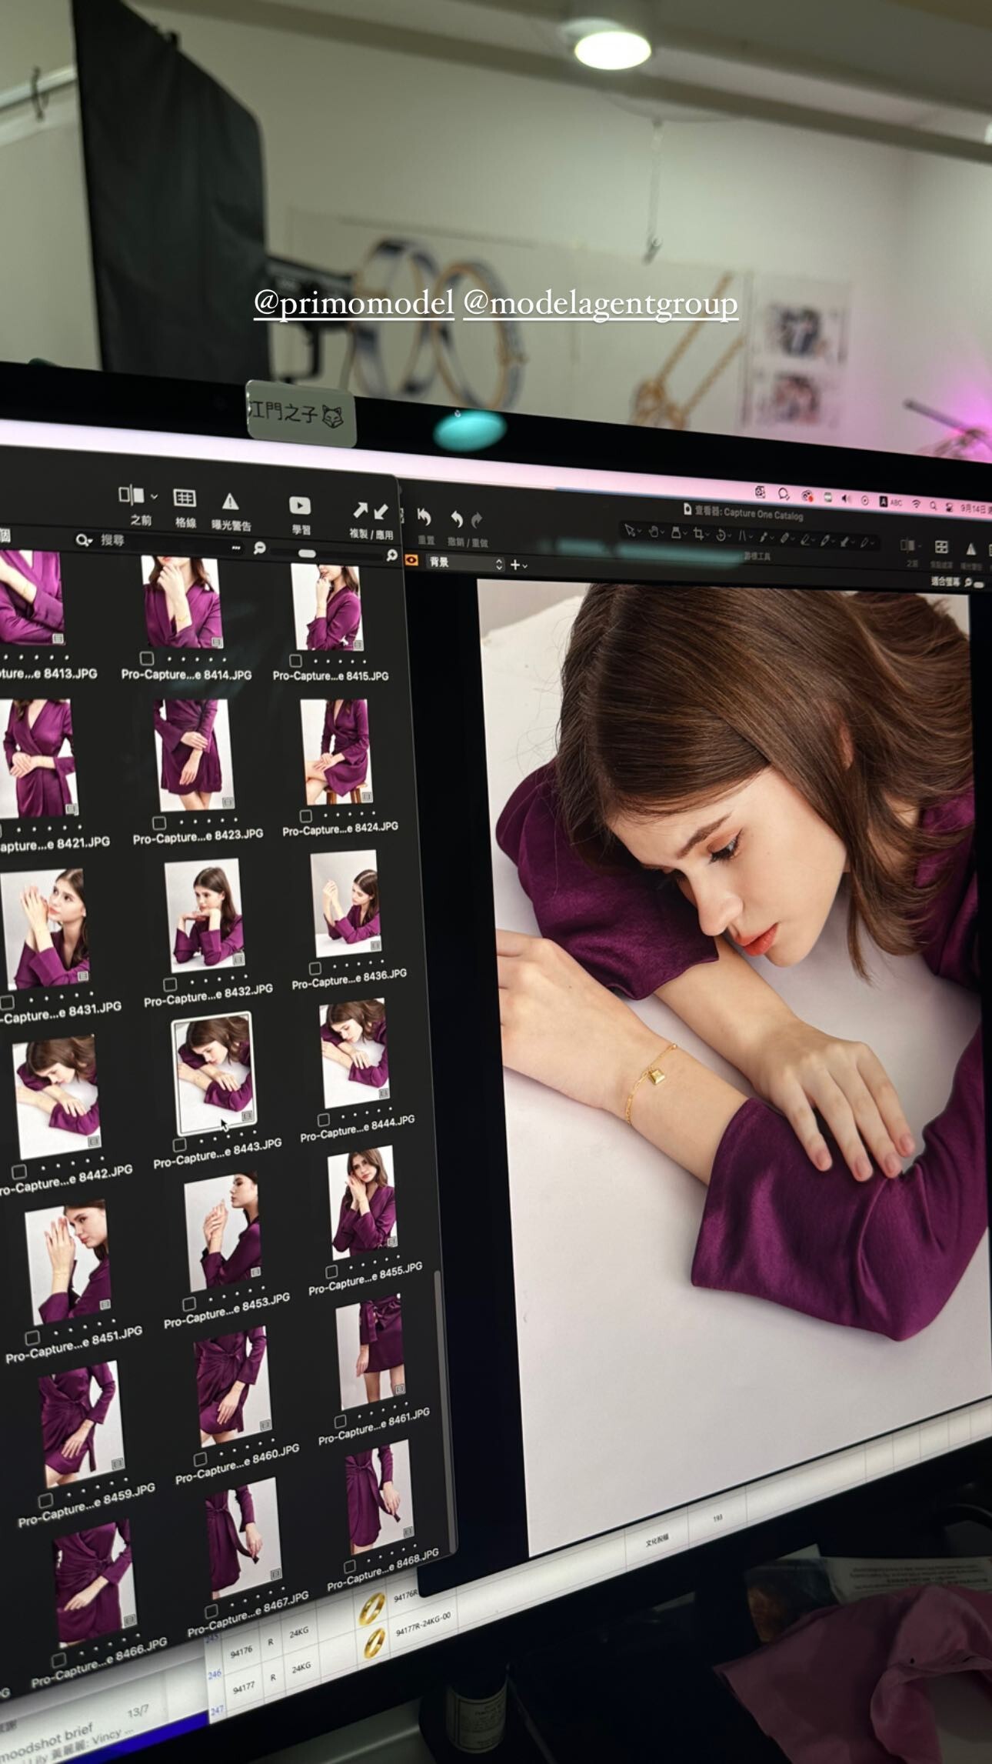This screenshot has width=992, height=1764.
Task: Select thumbnail Pro-Capture 8451.JPG
Action: (x=70, y=1260)
